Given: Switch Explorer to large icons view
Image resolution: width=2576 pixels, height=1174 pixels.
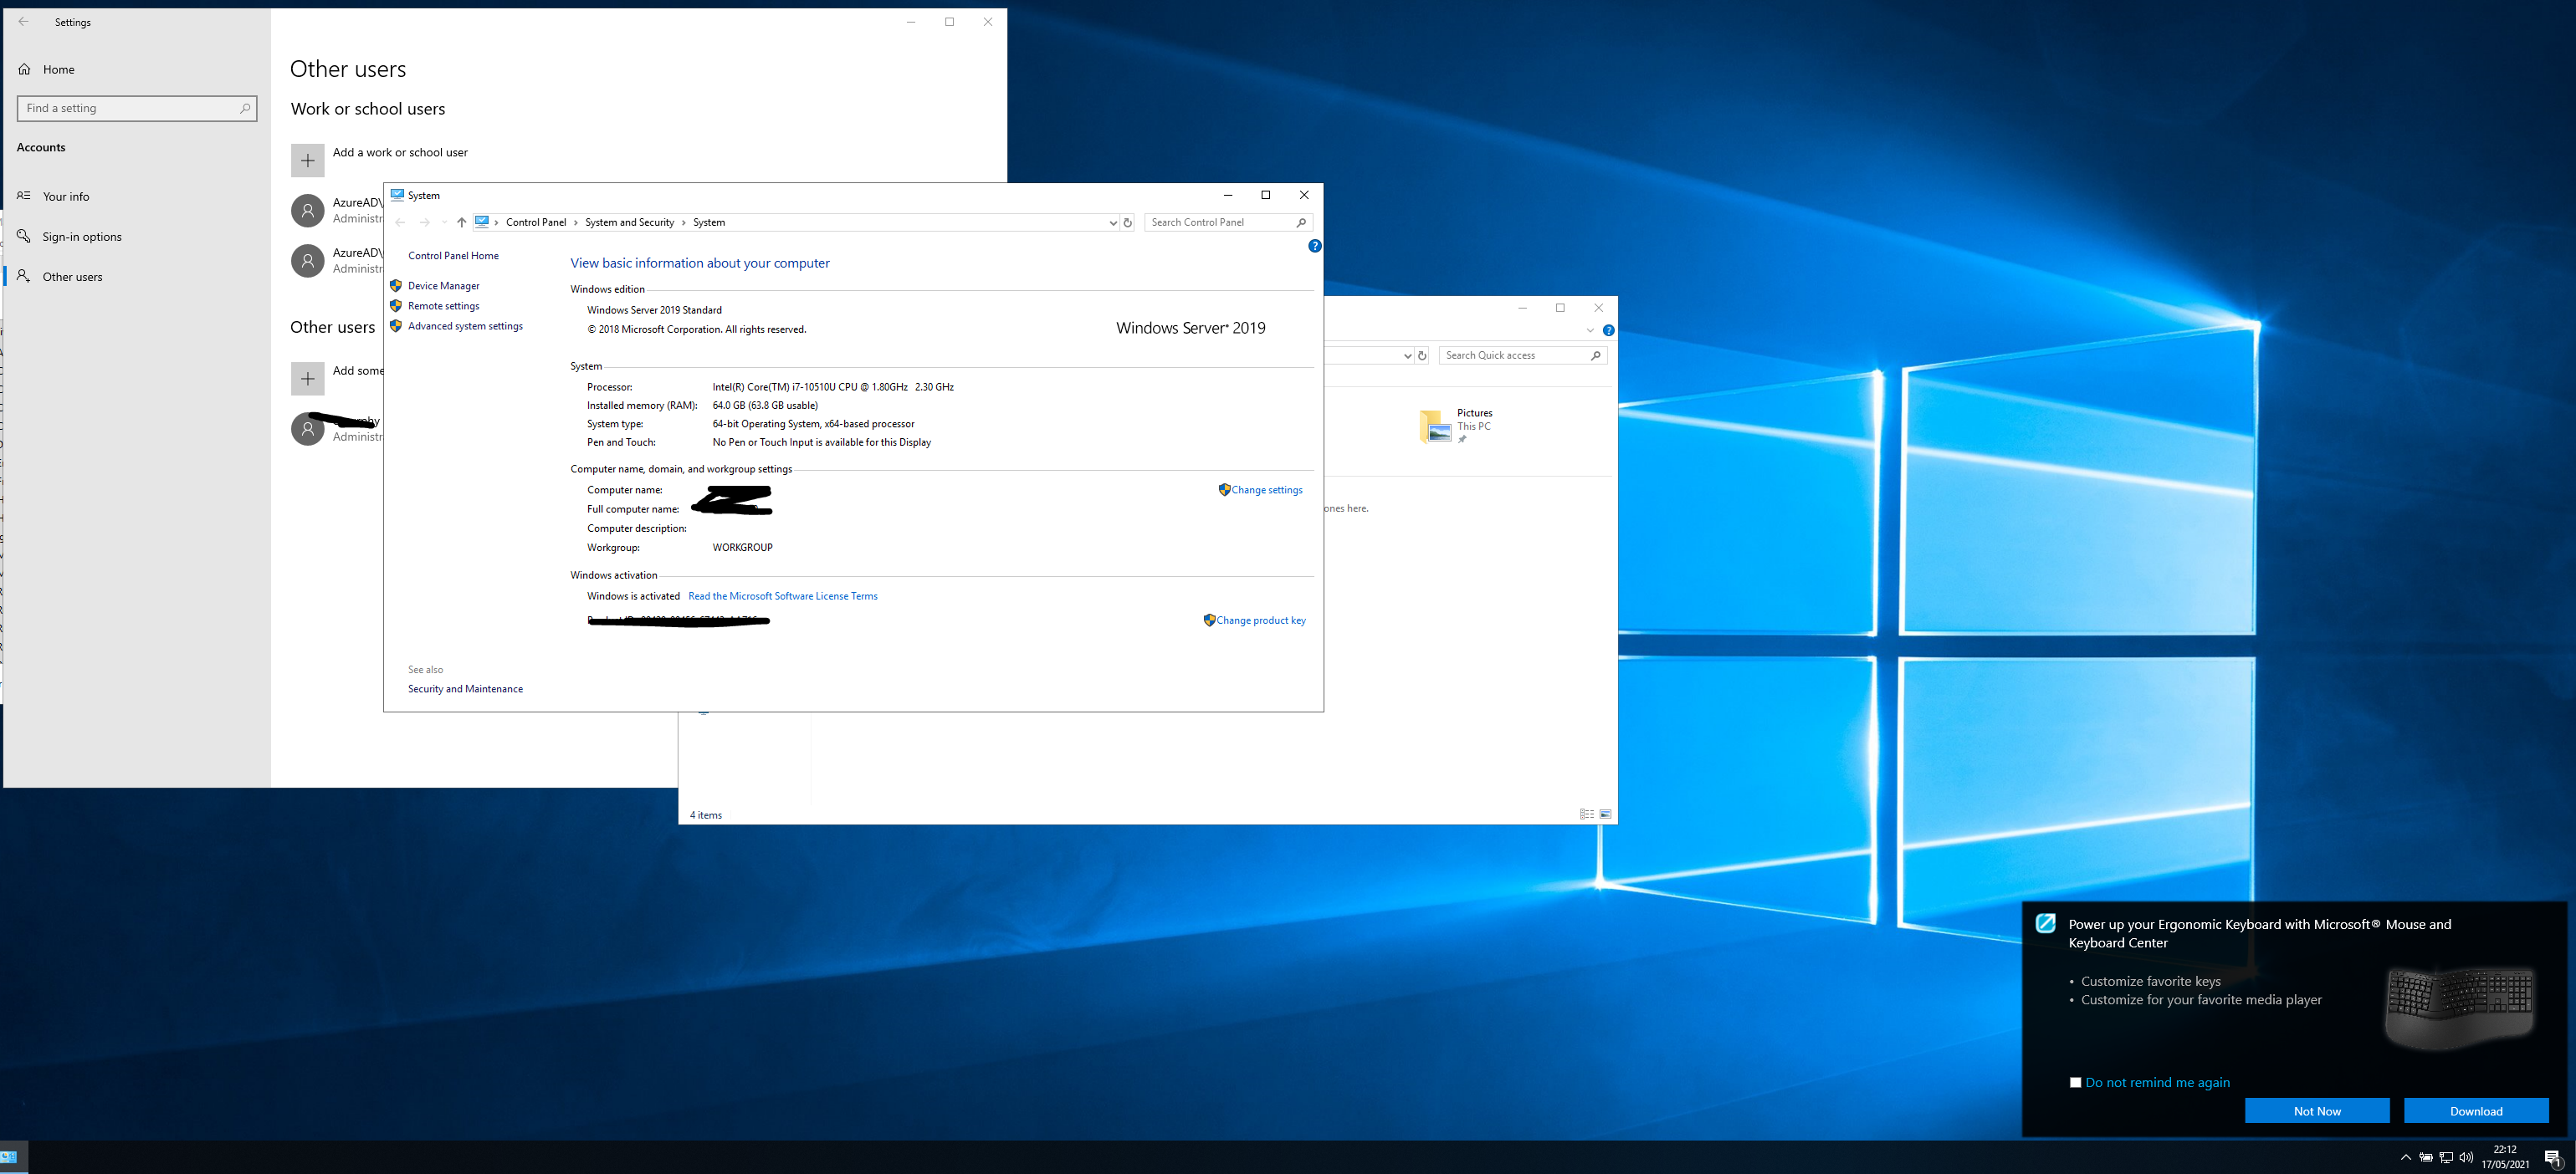Looking at the screenshot, I should pyautogui.click(x=1605, y=814).
